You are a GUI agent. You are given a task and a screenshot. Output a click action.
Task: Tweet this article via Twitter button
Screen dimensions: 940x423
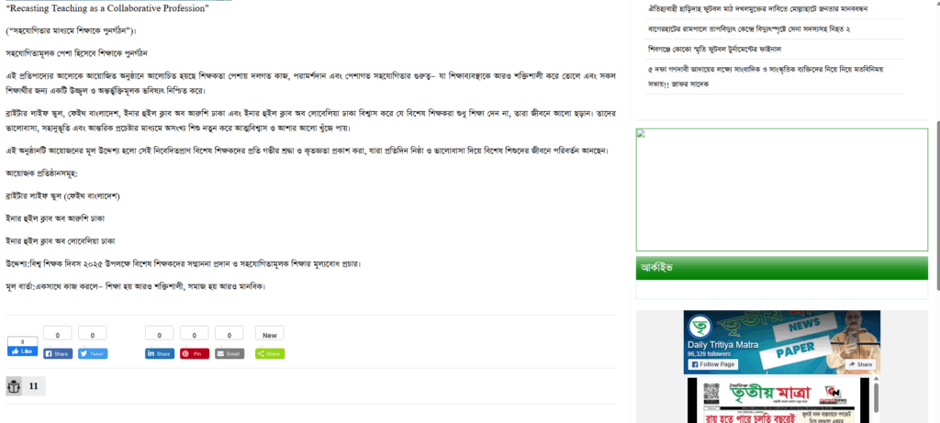pos(93,354)
